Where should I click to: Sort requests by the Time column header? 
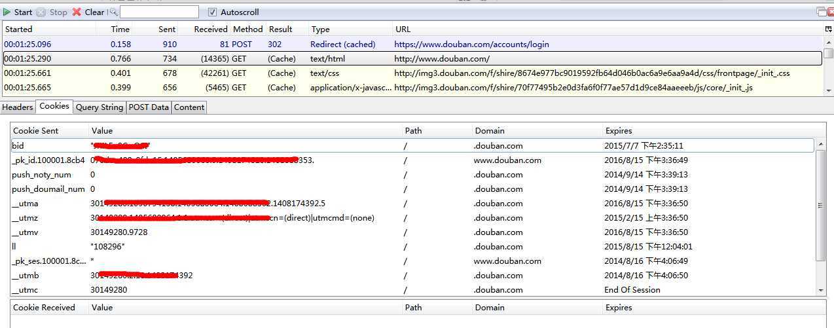point(120,29)
